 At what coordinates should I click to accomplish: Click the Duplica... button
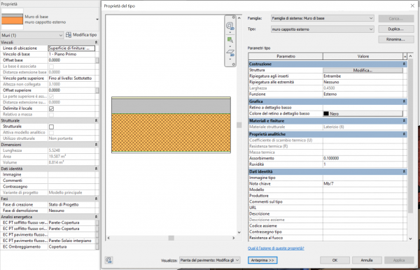point(396,29)
